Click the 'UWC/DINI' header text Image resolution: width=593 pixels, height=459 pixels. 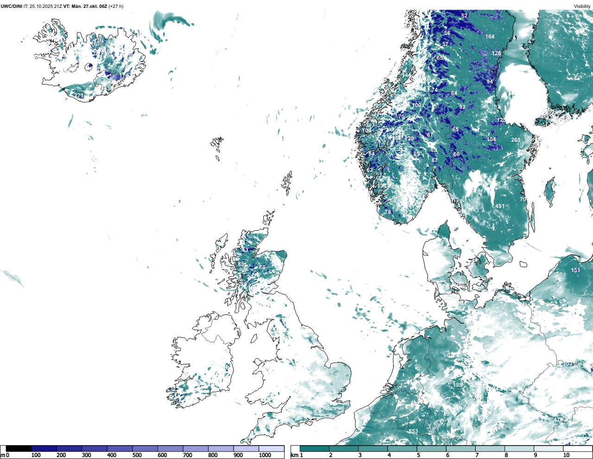[11, 6]
